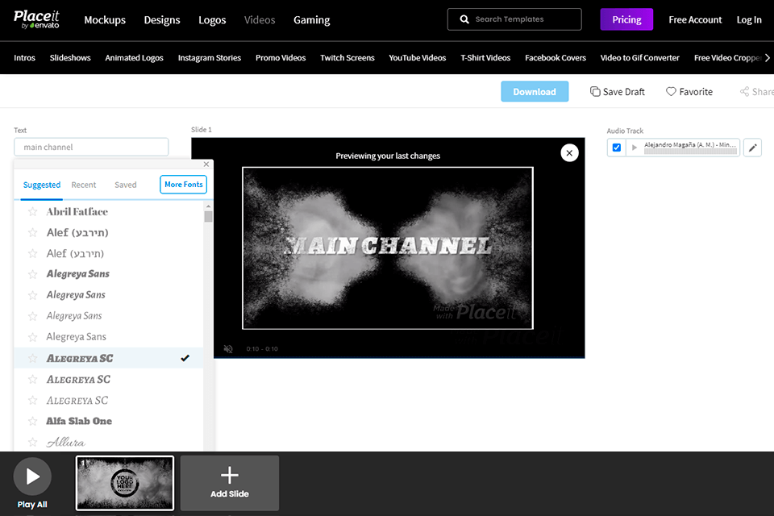The height and width of the screenshot is (516, 774).
Task: Expand the hidden categories with the right chevron
Action: point(767,57)
